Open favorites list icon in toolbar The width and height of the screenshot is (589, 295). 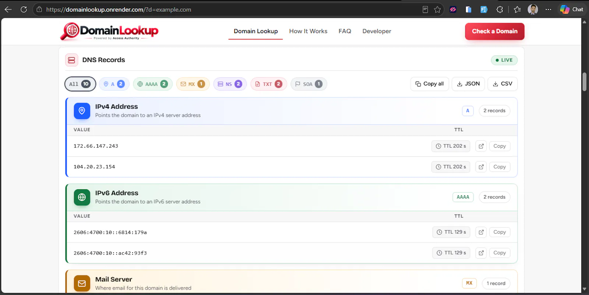pos(517,10)
